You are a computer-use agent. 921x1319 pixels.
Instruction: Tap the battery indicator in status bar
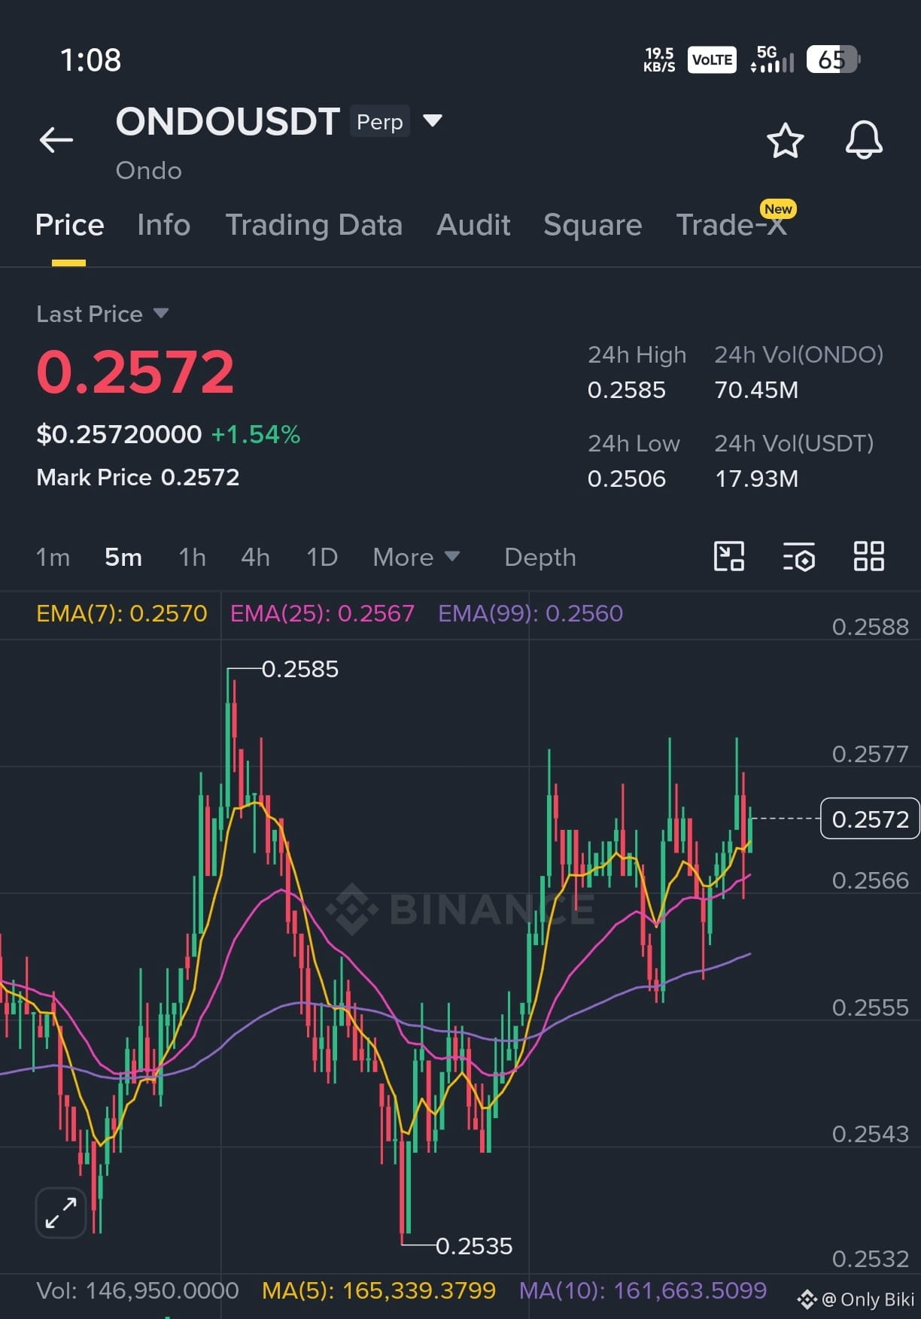[833, 59]
